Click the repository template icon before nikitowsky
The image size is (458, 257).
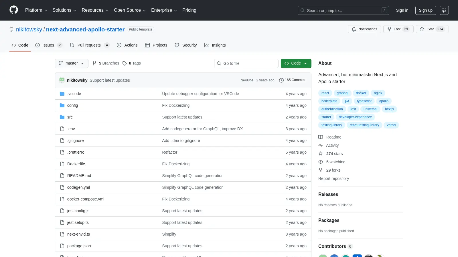pyautogui.click(x=11, y=29)
